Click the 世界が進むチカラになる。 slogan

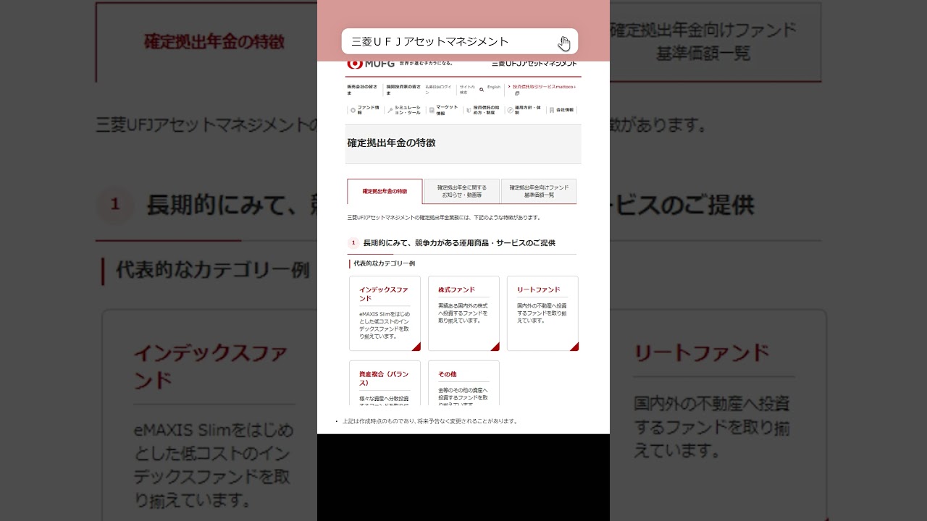(427, 64)
